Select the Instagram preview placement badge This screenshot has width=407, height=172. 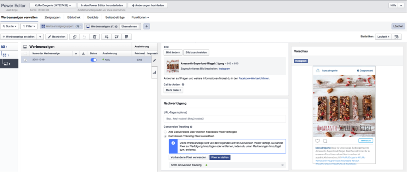(301, 61)
